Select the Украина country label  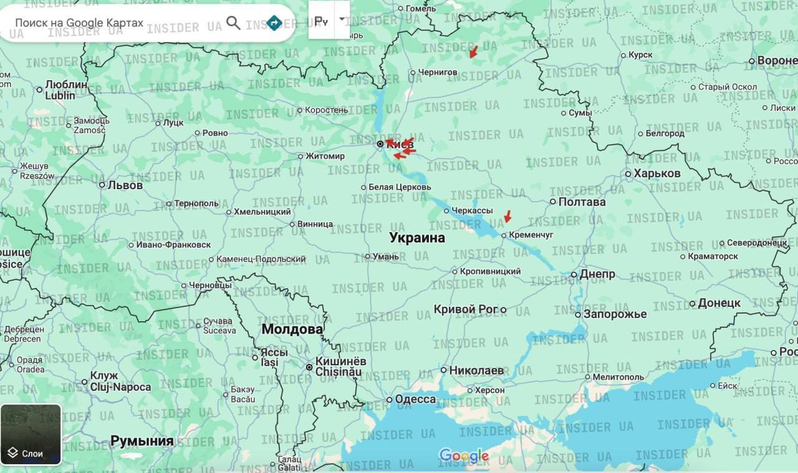click(417, 238)
